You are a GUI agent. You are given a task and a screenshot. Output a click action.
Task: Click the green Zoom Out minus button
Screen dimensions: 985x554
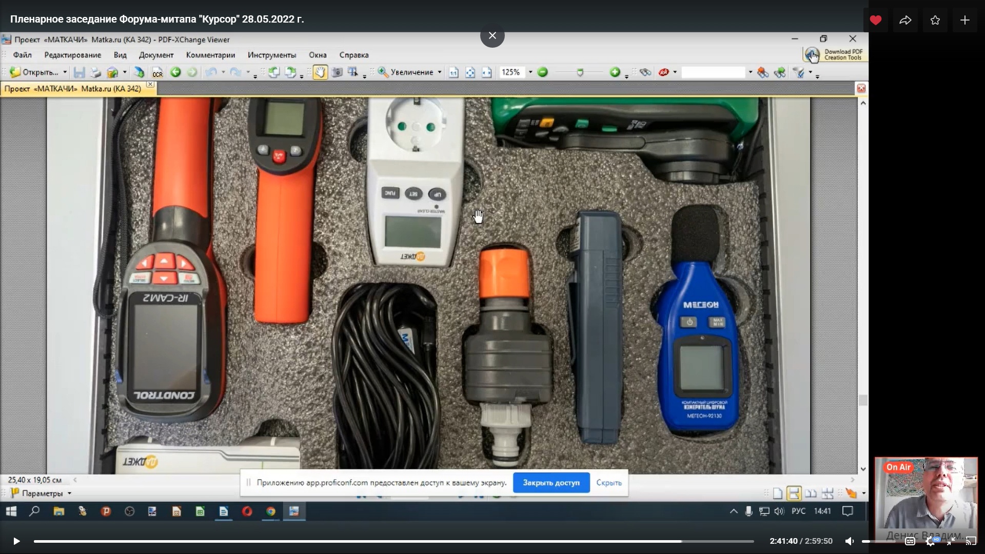point(543,72)
